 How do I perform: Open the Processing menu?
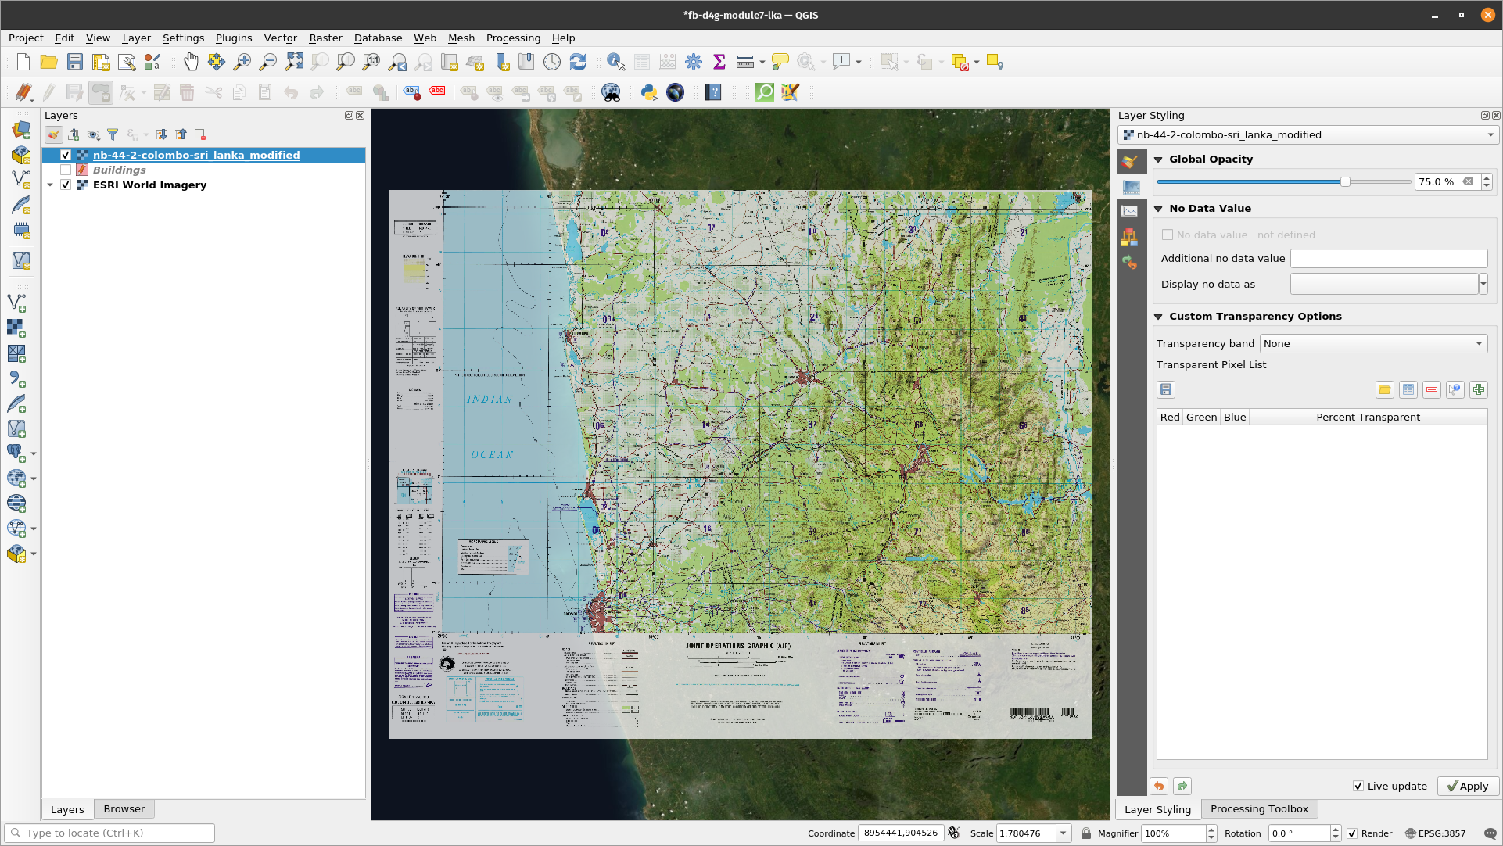tap(512, 38)
